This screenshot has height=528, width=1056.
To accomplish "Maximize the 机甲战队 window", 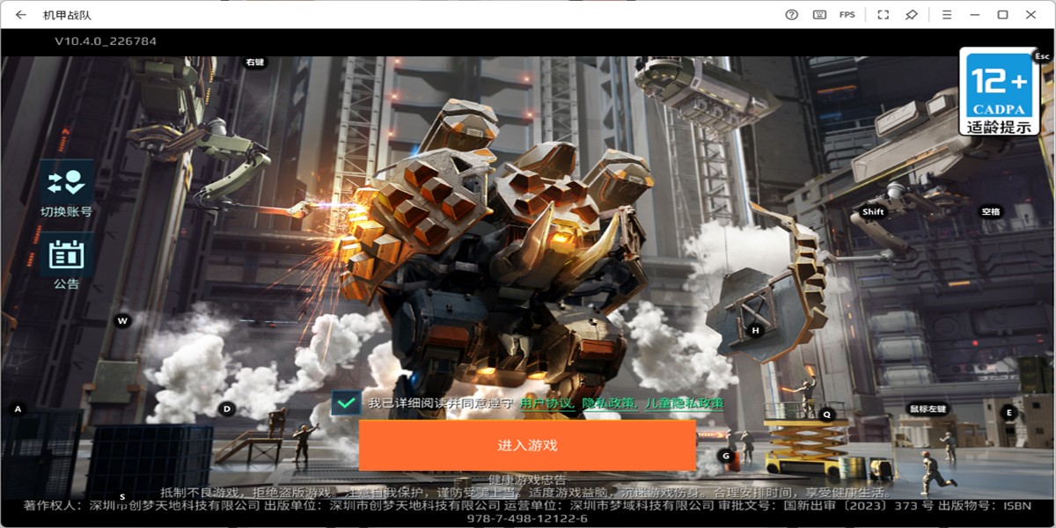I will pyautogui.click(x=1002, y=15).
